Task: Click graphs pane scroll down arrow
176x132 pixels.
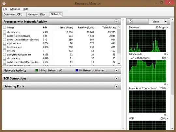Action: tap(172, 128)
